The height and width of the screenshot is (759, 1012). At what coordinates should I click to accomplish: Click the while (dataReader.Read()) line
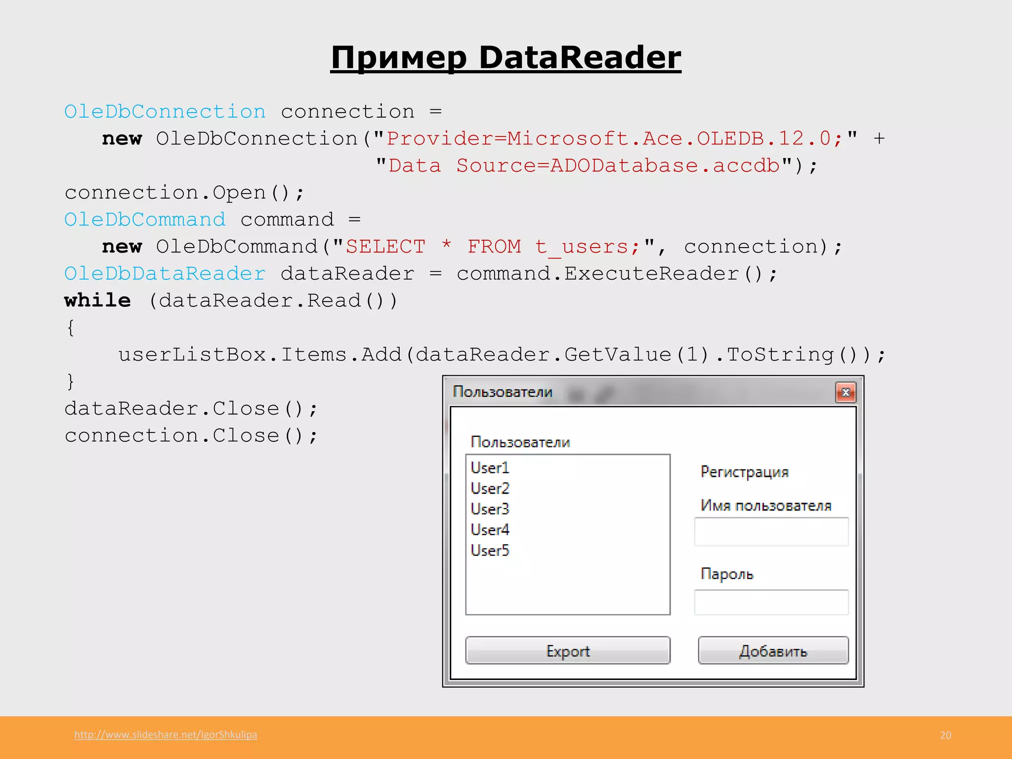point(231,300)
